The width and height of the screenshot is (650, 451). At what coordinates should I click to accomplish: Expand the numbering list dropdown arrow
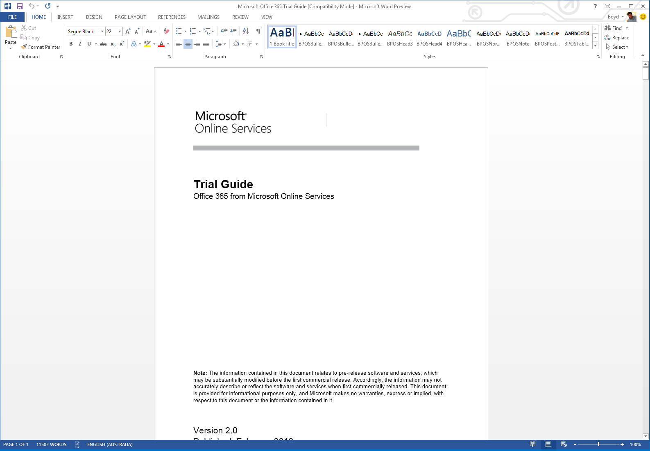[199, 31]
